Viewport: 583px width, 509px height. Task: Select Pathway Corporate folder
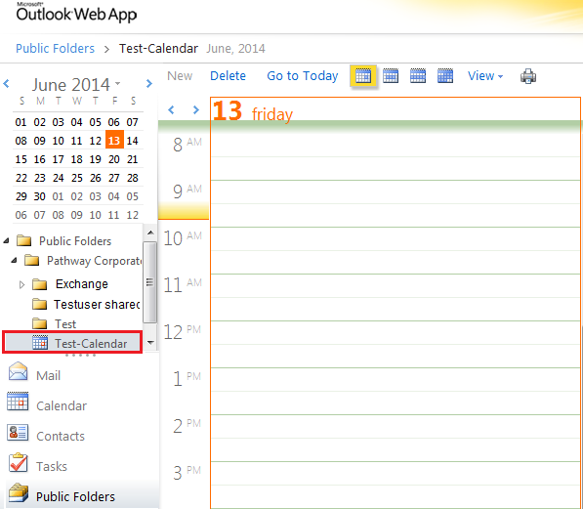94,261
